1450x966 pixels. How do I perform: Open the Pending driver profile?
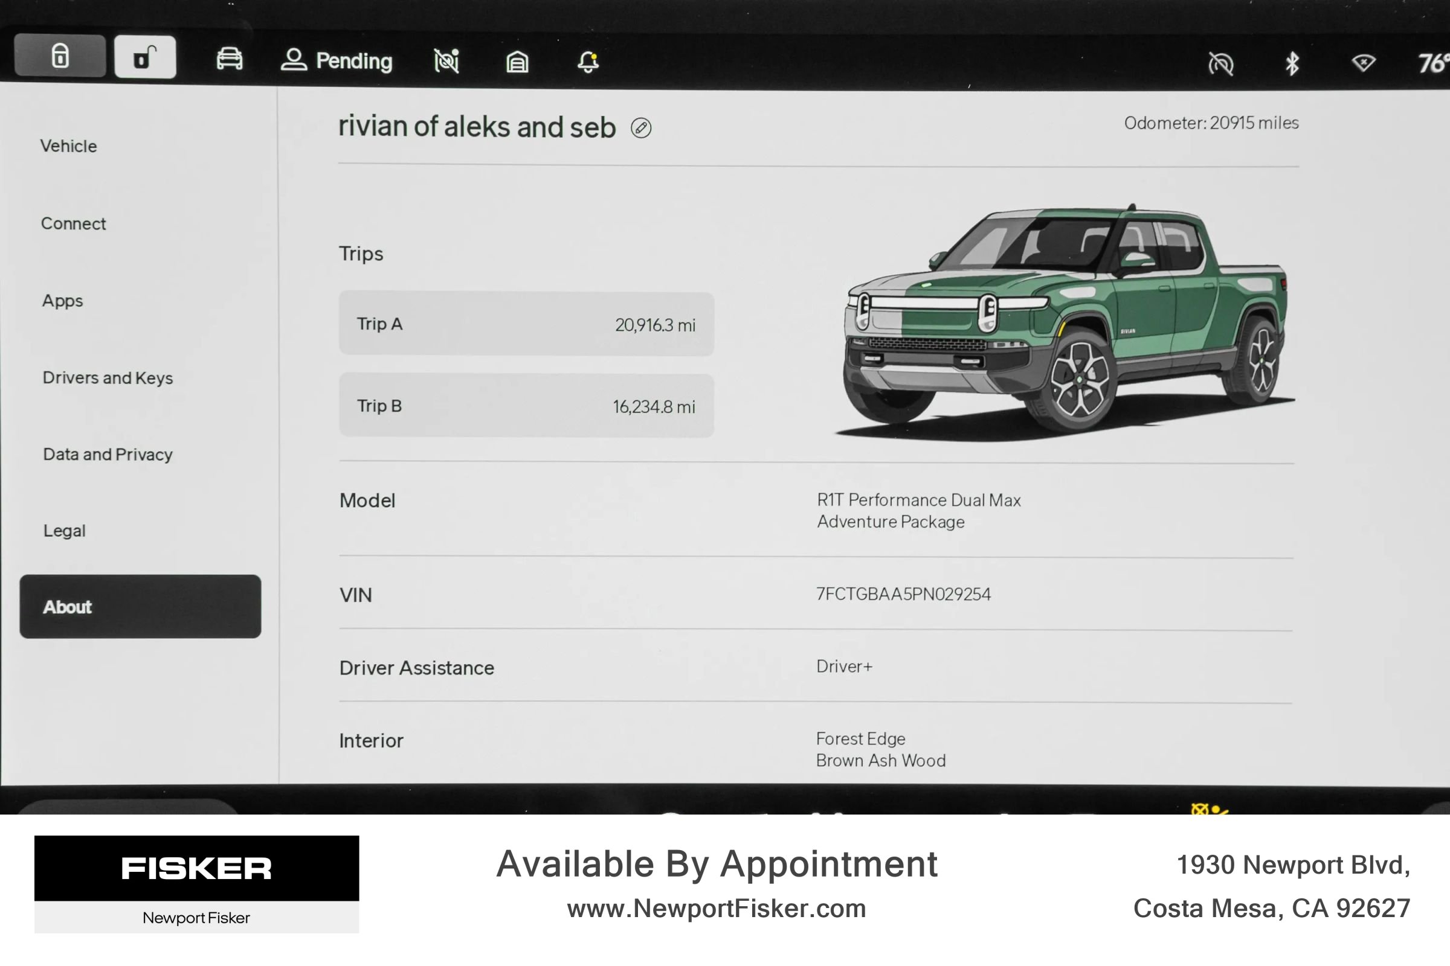(x=337, y=60)
